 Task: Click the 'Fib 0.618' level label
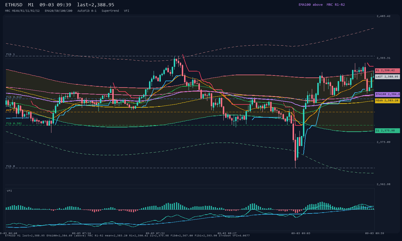(x=14, y=97)
